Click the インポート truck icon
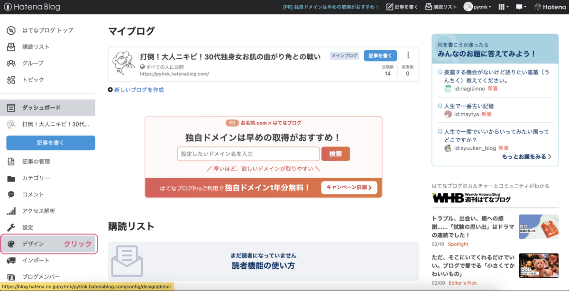The width and height of the screenshot is (569, 291). [11, 260]
